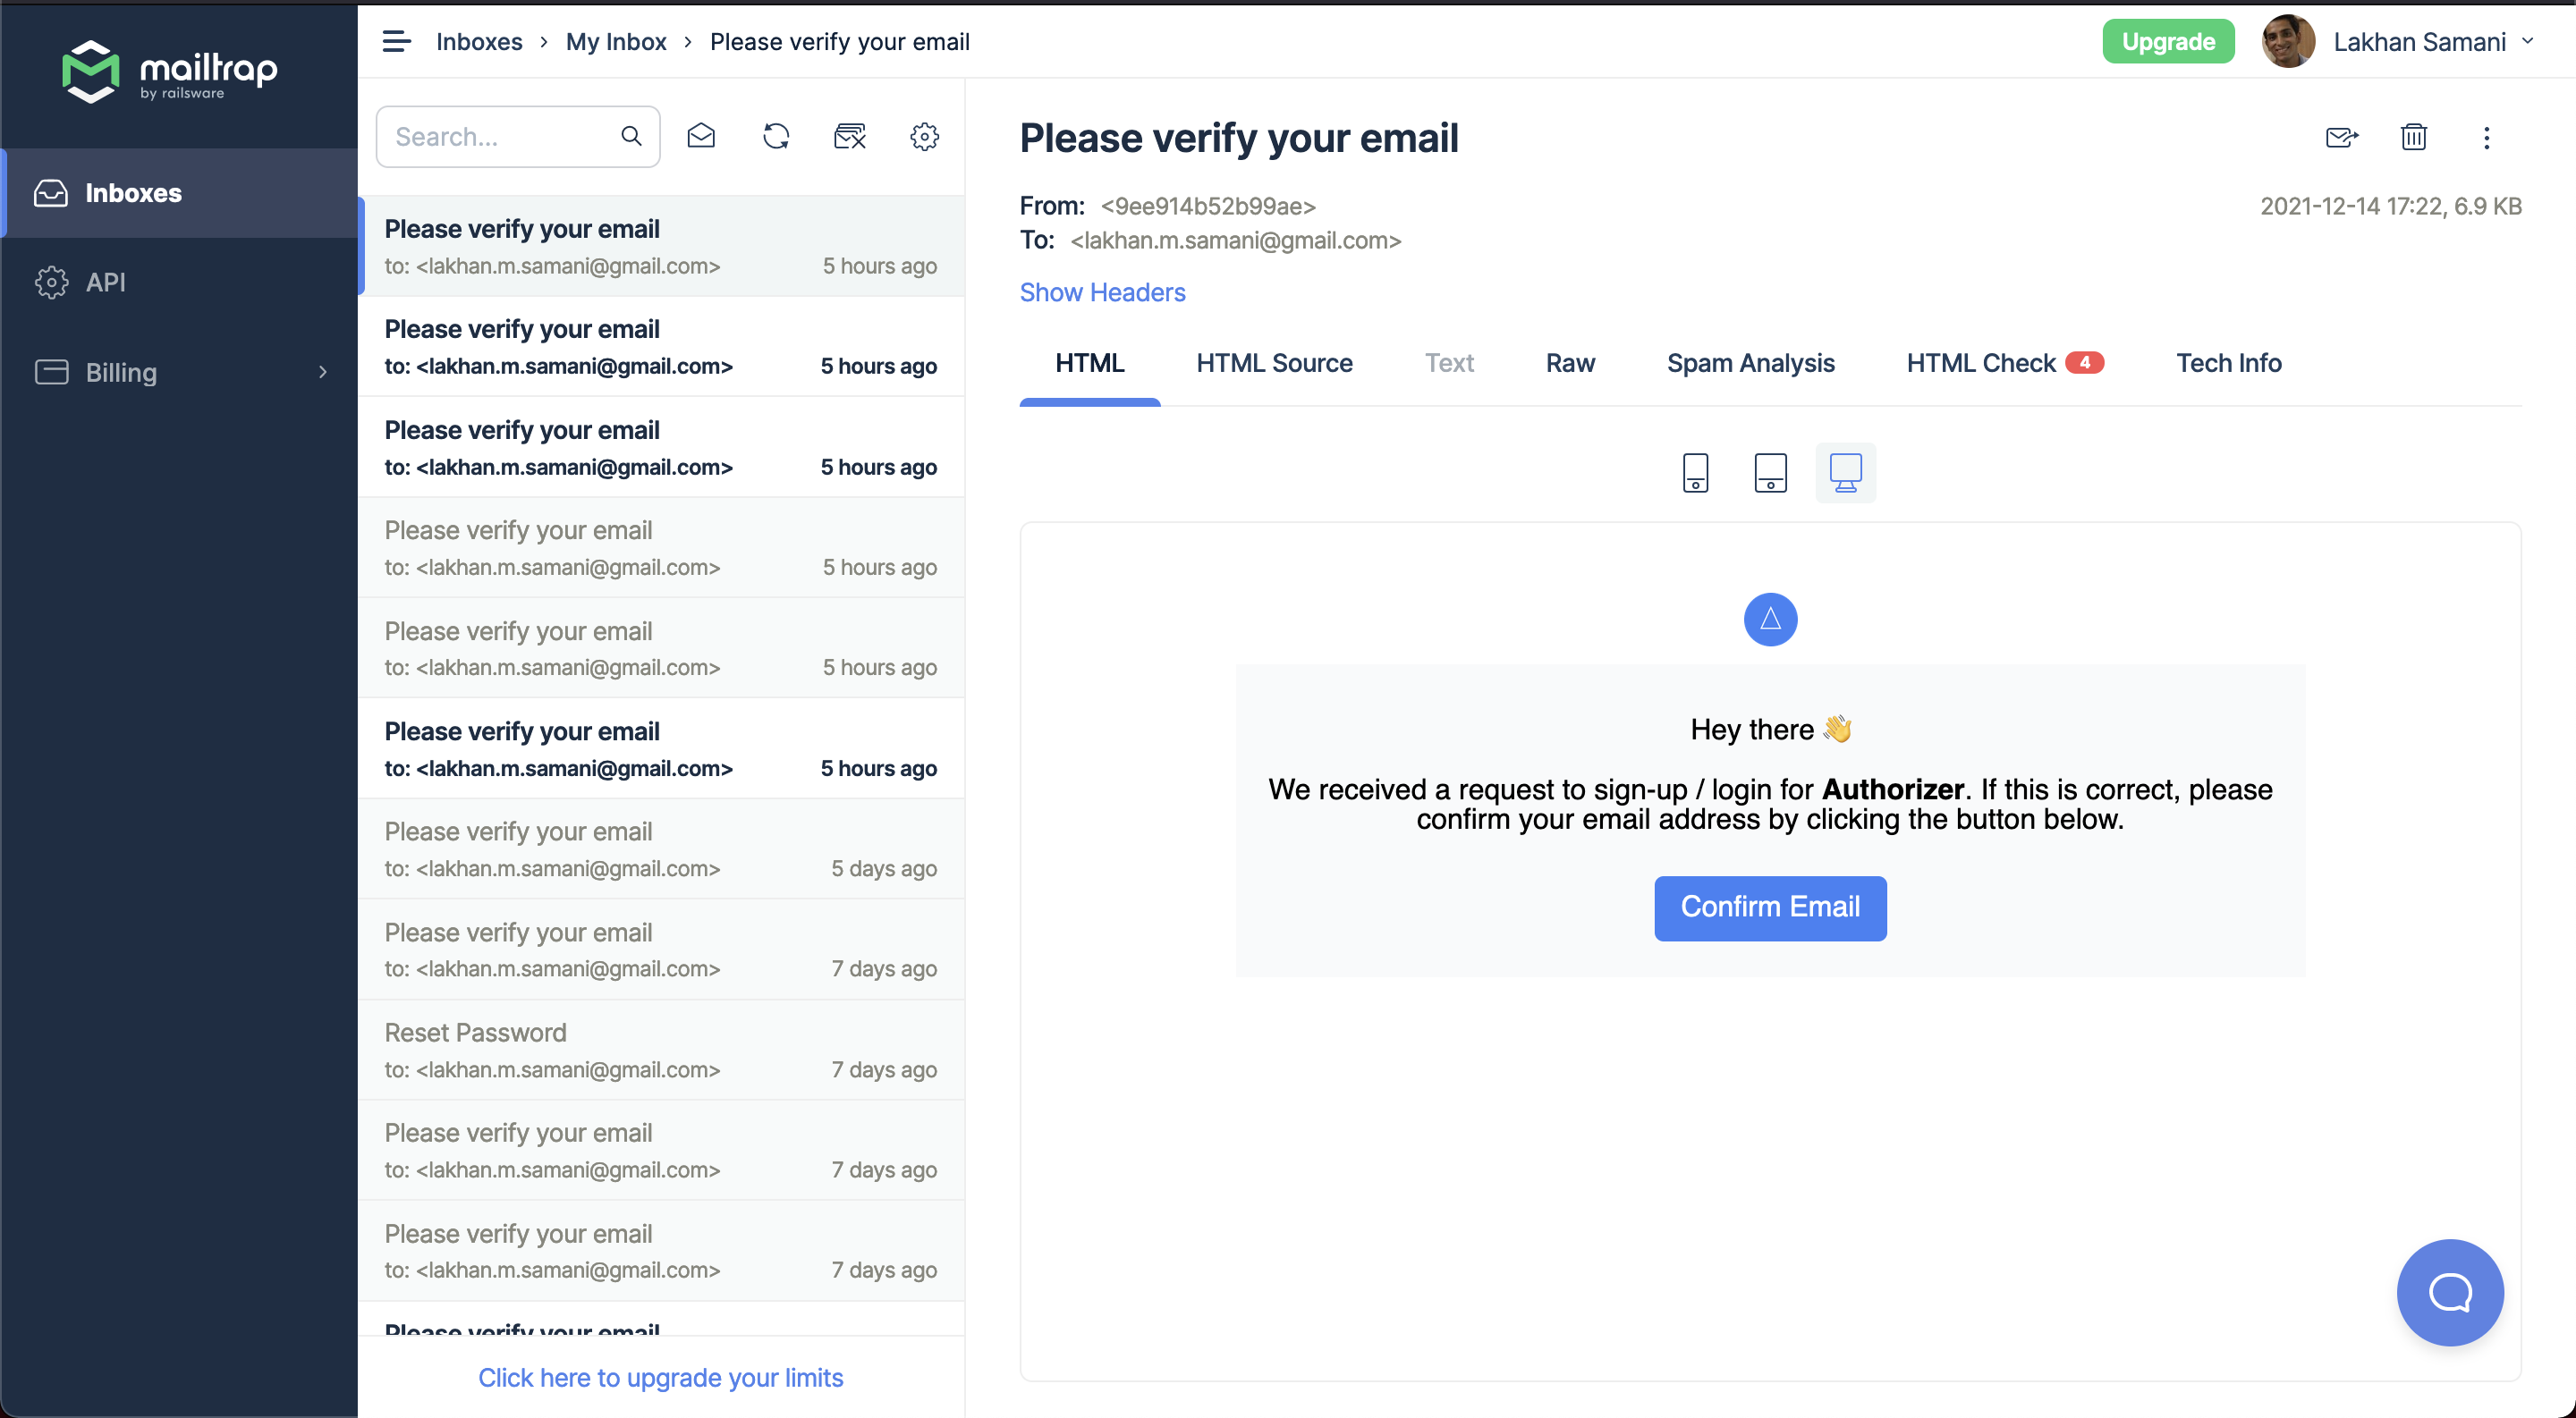This screenshot has height=1418, width=2576.
Task: Switch to the Spam Analysis tab
Action: 1750,363
